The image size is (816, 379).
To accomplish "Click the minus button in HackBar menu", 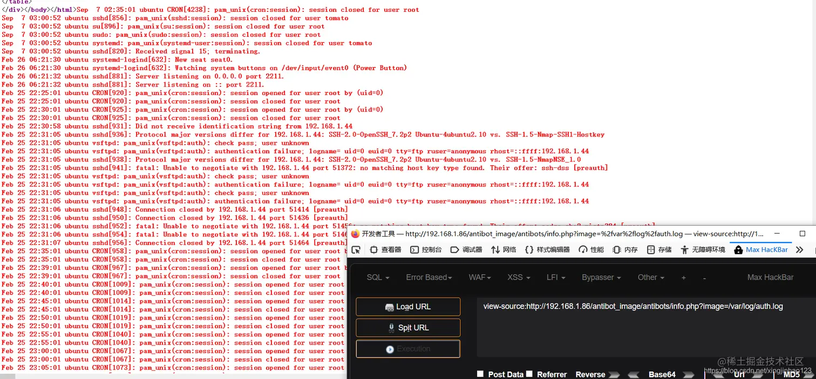I will pyautogui.click(x=704, y=278).
